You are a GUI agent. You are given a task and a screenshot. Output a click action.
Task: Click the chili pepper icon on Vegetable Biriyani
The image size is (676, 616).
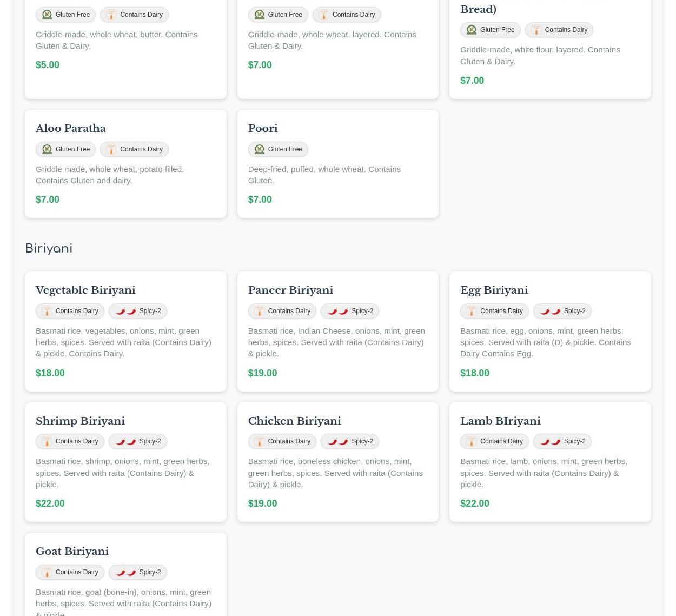[x=125, y=311]
